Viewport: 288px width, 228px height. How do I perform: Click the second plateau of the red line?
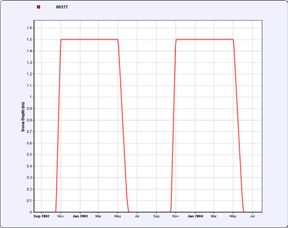pos(205,39)
